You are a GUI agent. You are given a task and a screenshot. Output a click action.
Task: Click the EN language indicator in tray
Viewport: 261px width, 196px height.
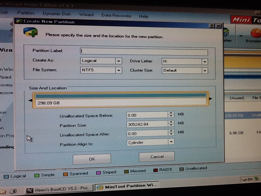(250, 179)
